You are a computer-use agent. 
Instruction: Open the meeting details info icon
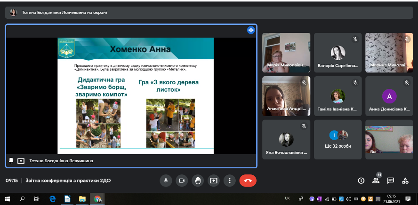(x=361, y=181)
